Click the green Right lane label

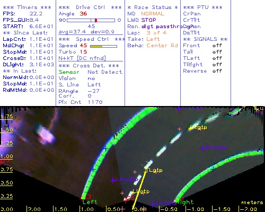click(187, 202)
